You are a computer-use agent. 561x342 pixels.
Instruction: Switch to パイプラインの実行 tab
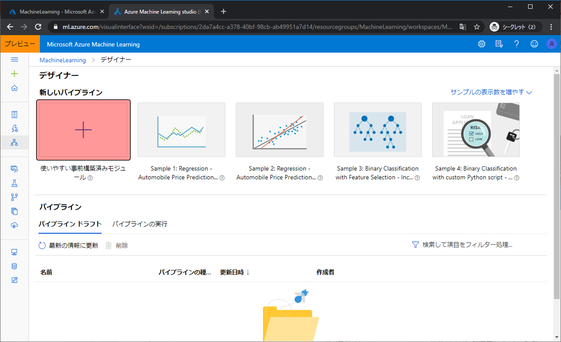pyautogui.click(x=139, y=224)
